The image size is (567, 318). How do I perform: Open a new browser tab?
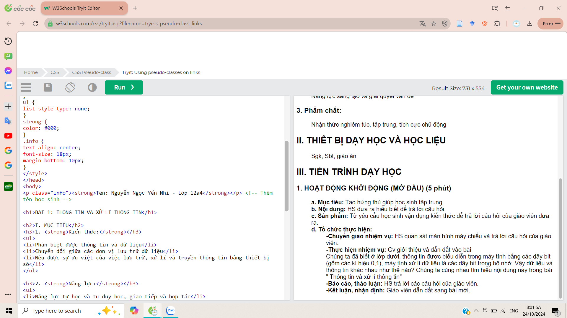click(135, 8)
